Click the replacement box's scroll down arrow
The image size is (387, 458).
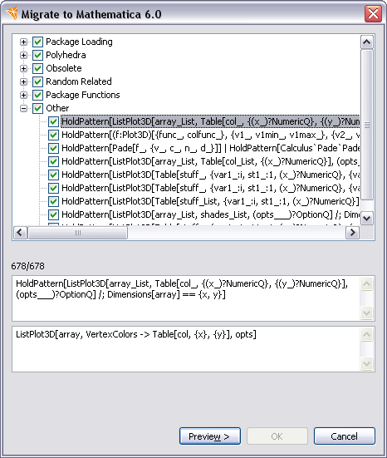[x=366, y=363]
